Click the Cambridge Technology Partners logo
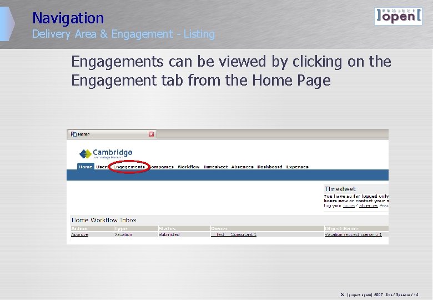 tap(105, 153)
